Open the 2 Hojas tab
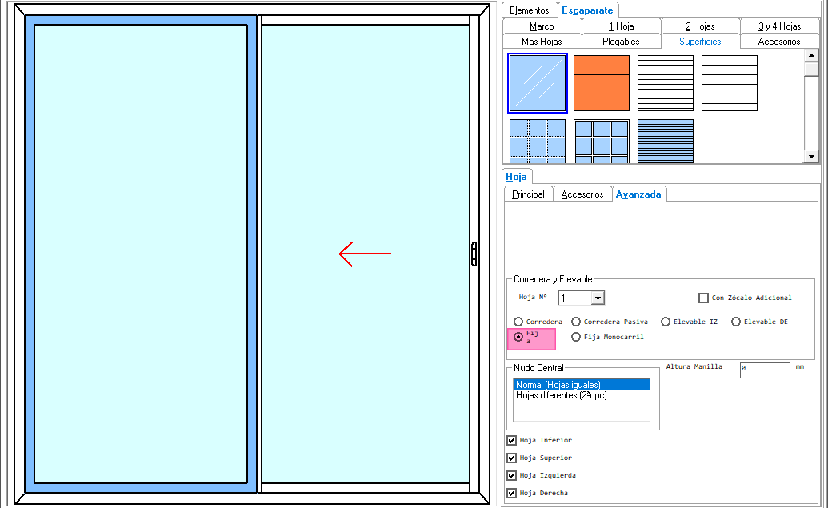Image resolution: width=828 pixels, height=508 pixels. [700, 26]
